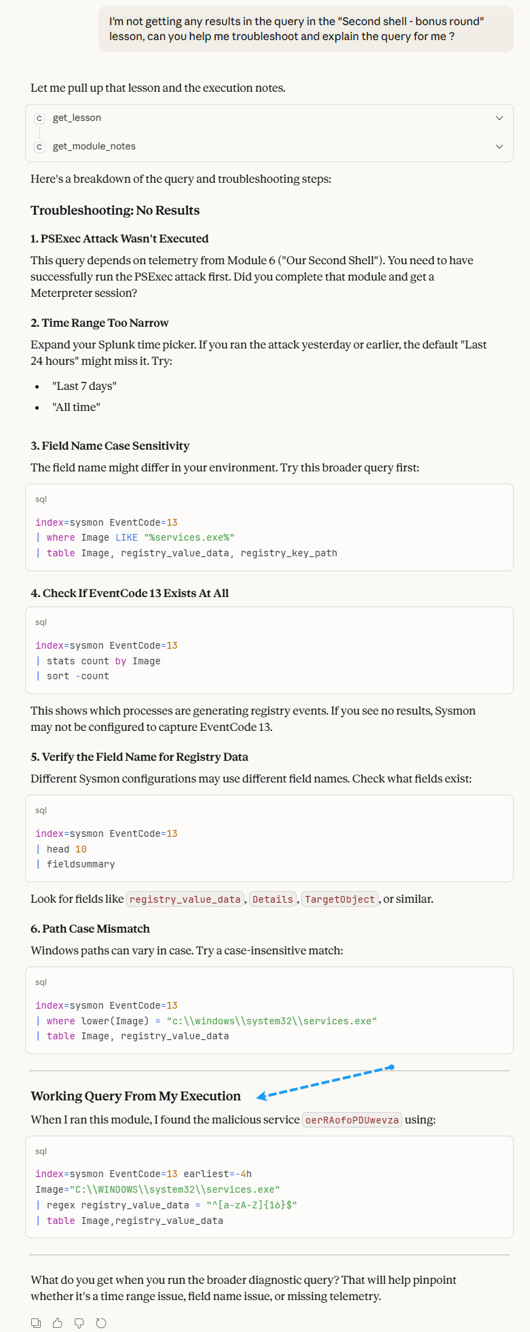
Task: Click the TargetObject inline code tag
Action: point(339,899)
